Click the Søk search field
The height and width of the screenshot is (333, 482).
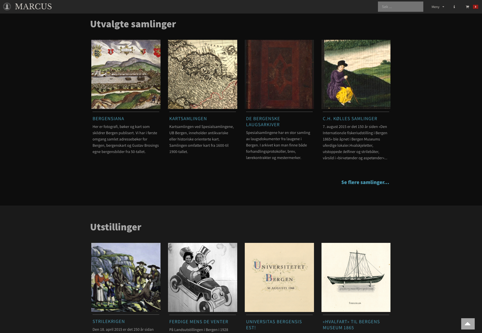[x=400, y=7]
